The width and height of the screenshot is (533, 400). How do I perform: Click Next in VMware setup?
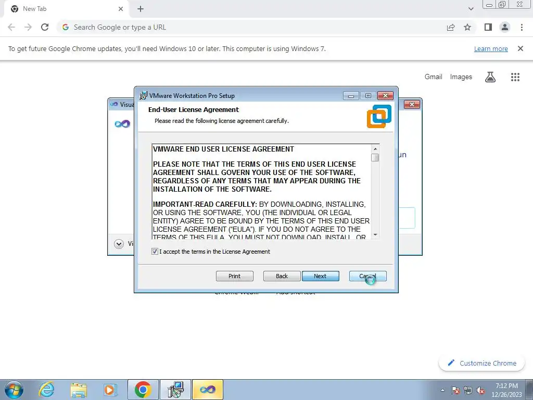click(x=320, y=276)
